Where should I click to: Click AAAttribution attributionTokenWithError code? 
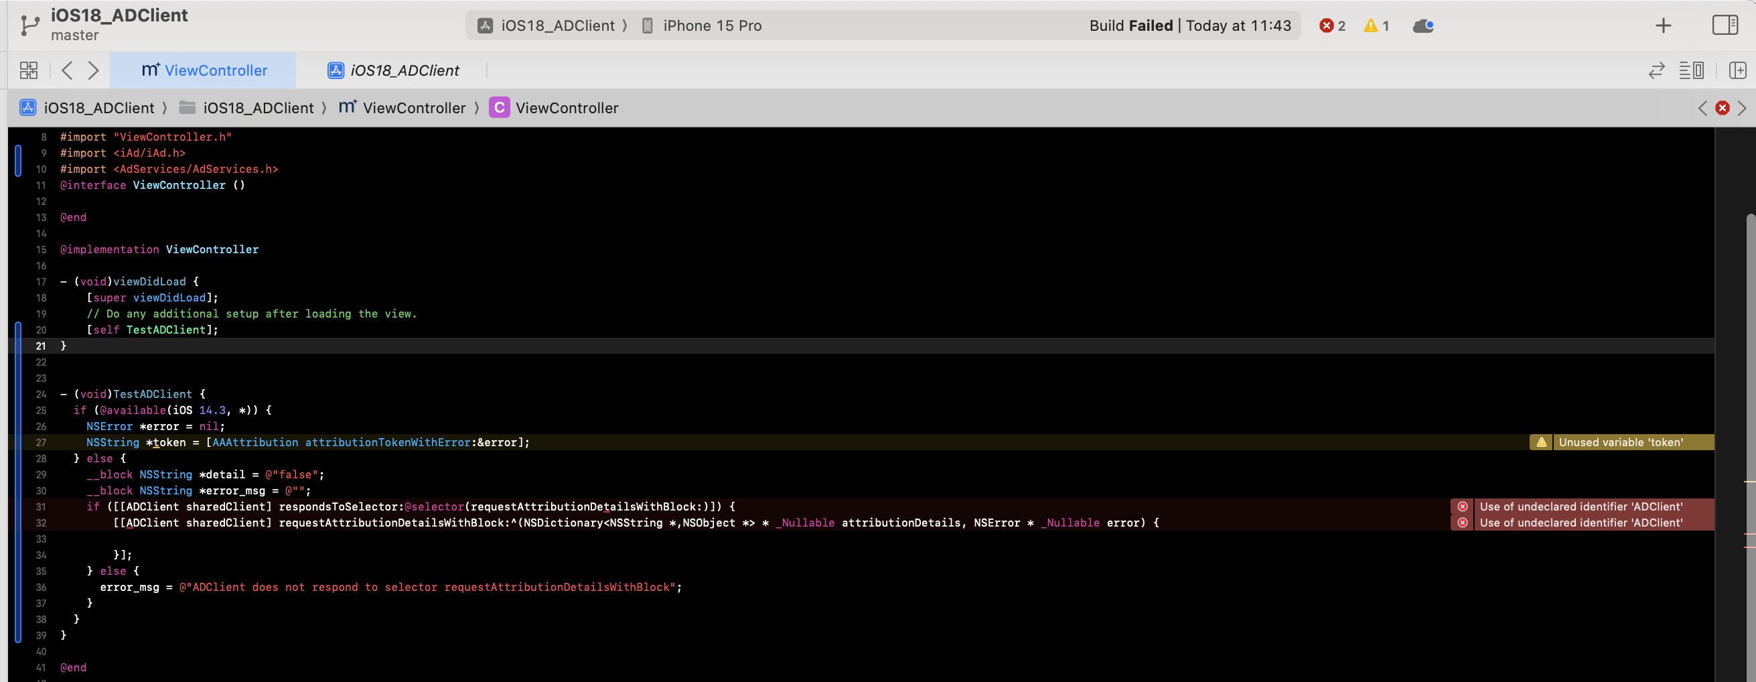click(x=368, y=442)
